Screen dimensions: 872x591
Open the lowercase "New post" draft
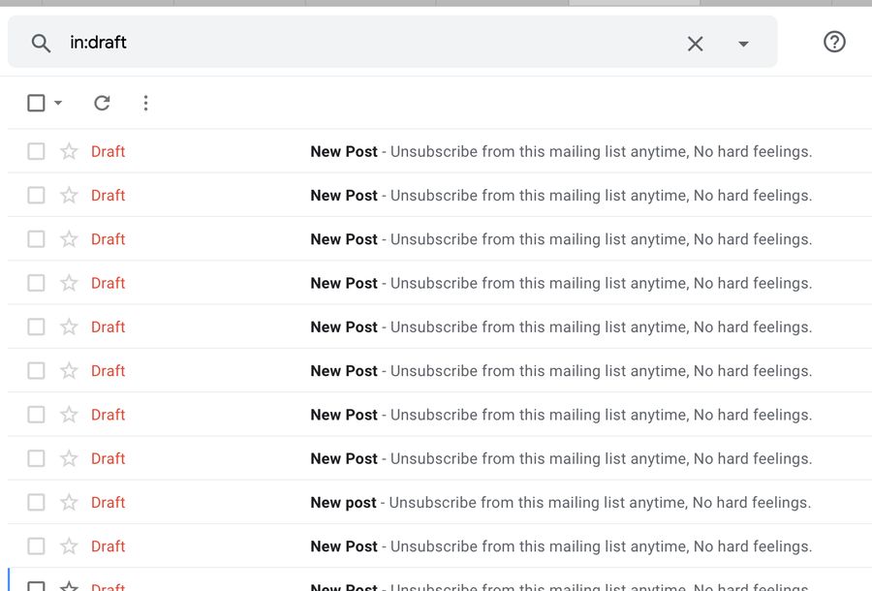pos(343,503)
